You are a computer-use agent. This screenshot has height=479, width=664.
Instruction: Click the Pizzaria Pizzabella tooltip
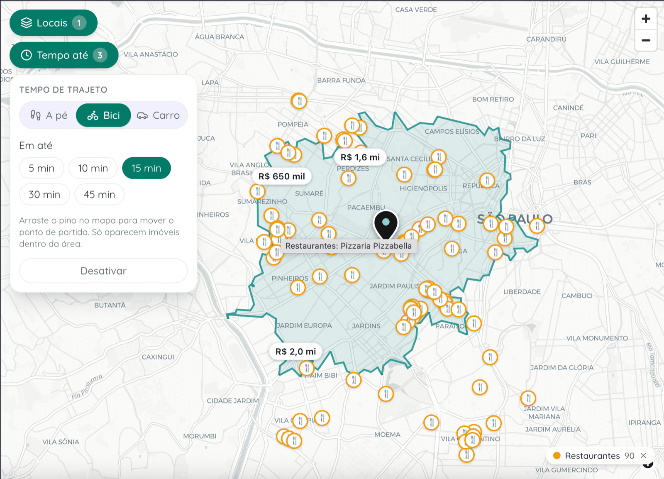[x=349, y=246]
